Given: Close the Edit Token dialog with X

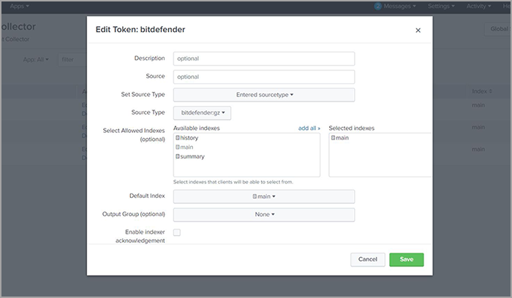Looking at the screenshot, I should coord(418,31).
